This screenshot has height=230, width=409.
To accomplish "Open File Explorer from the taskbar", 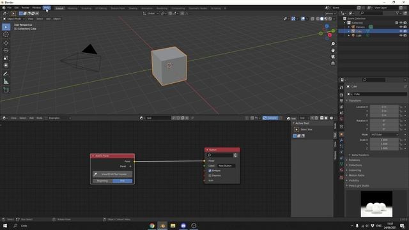I will coord(173,226).
